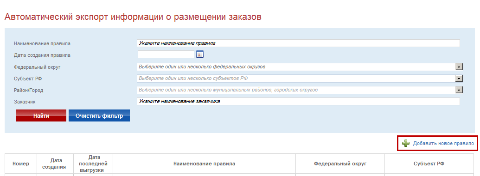
Task: Click the green plus add-rule icon
Action: pyautogui.click(x=406, y=143)
